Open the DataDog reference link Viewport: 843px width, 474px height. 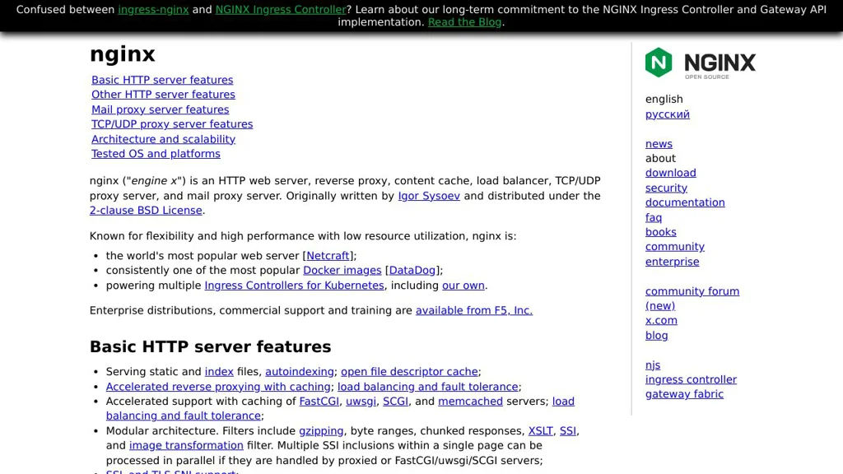[x=412, y=270]
